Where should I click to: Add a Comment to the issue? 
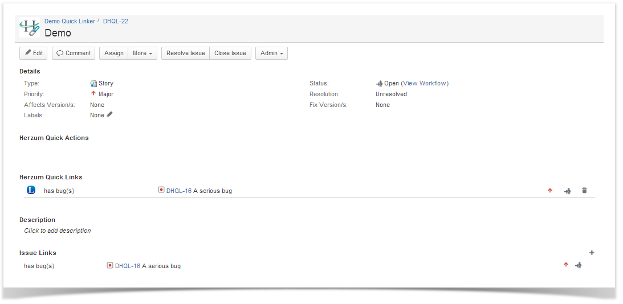click(x=74, y=53)
